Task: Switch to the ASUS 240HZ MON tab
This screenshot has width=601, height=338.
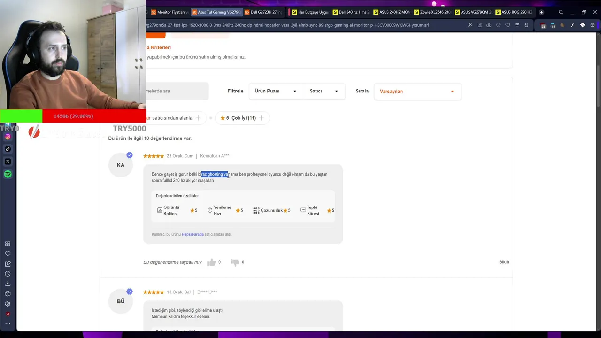Action: pyautogui.click(x=392, y=12)
